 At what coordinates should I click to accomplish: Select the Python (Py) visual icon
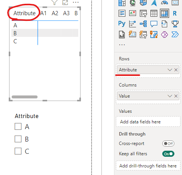[x=122, y=24]
